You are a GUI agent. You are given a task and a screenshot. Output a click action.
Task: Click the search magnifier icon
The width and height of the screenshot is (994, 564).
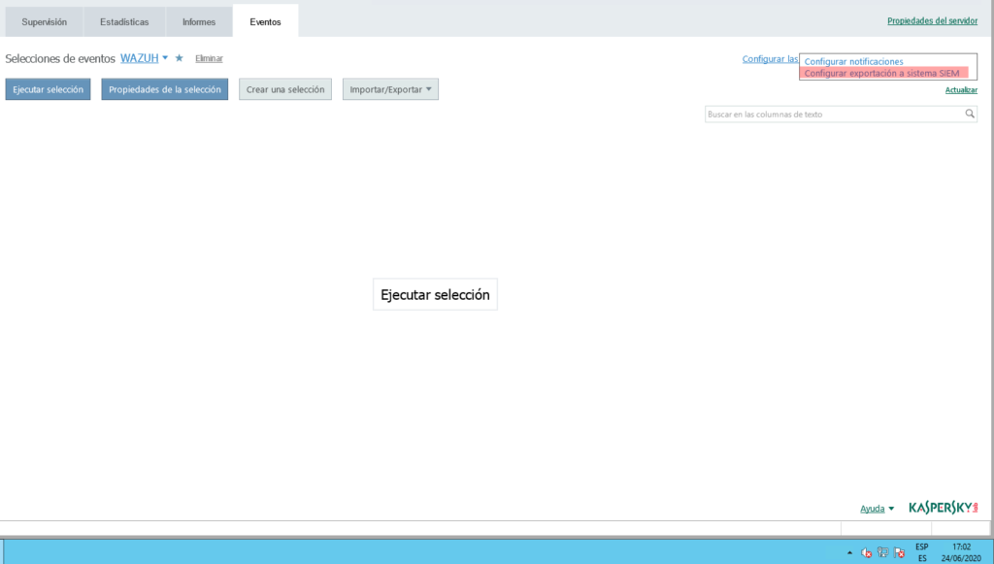click(969, 115)
